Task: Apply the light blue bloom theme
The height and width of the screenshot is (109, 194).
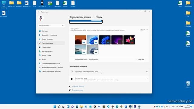Action: pos(93,40)
